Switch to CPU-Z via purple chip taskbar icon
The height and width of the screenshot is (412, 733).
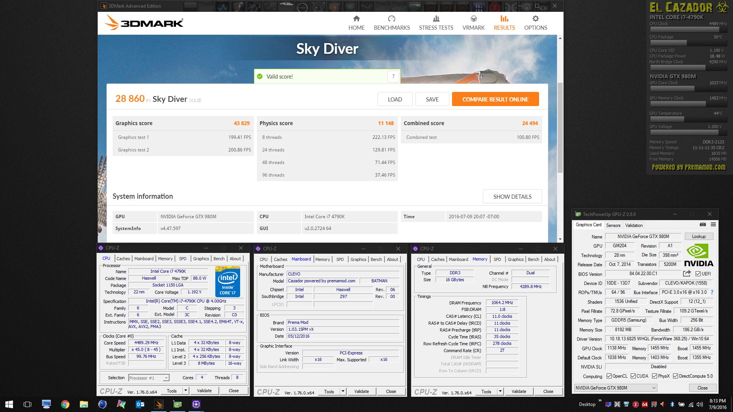(196, 404)
